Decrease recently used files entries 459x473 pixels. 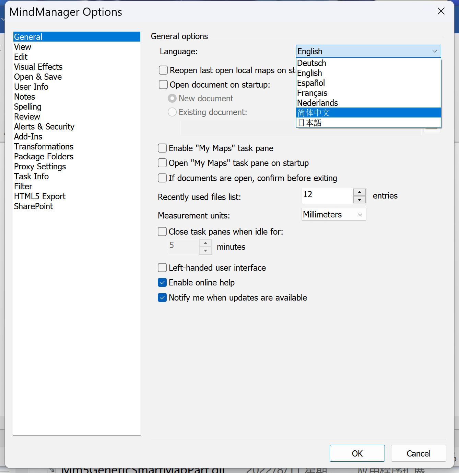coord(360,200)
